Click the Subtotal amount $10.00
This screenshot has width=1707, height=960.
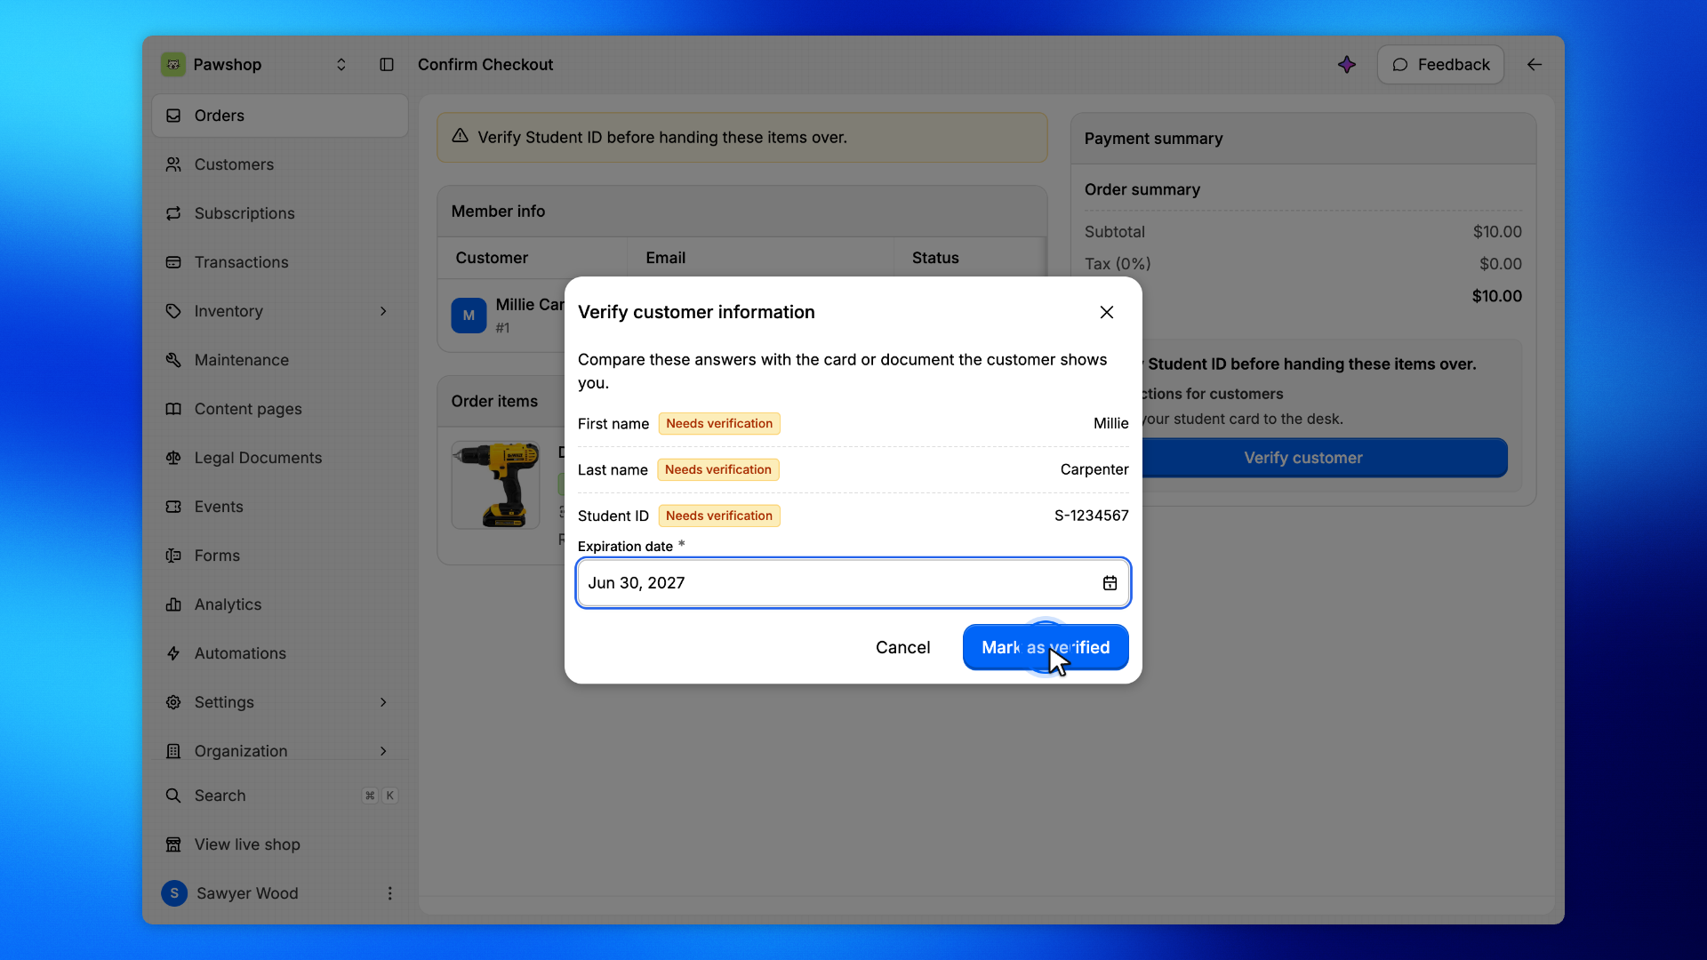[1497, 232]
